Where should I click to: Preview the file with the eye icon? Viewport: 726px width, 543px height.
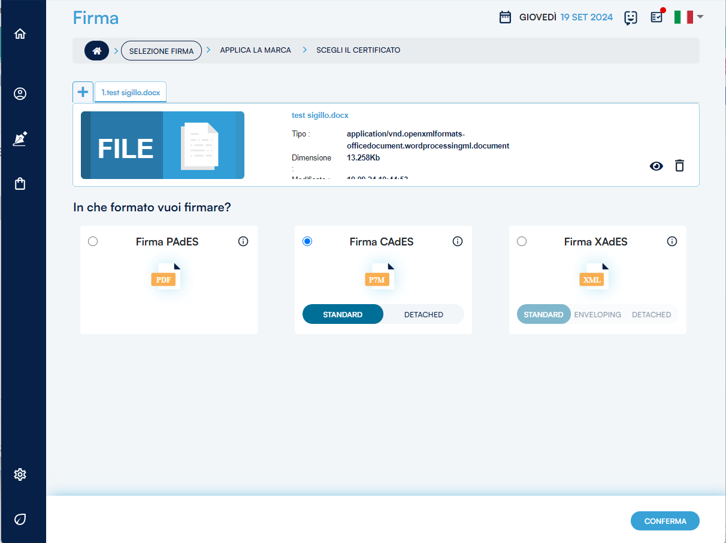pyautogui.click(x=657, y=166)
